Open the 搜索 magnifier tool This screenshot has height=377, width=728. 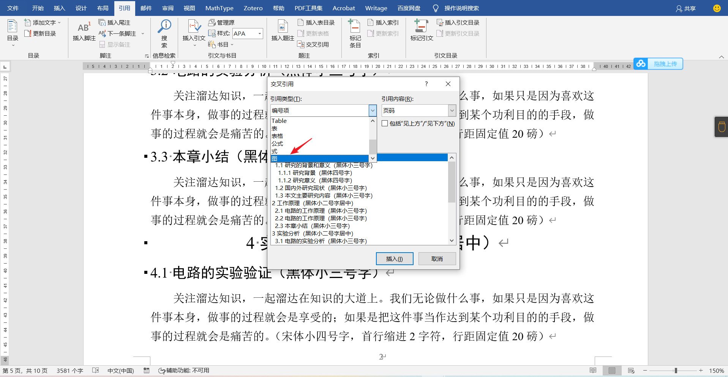(x=164, y=33)
